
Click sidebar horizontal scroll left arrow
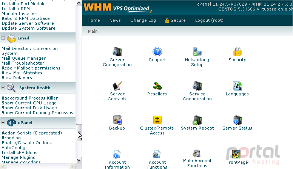[3, 166]
